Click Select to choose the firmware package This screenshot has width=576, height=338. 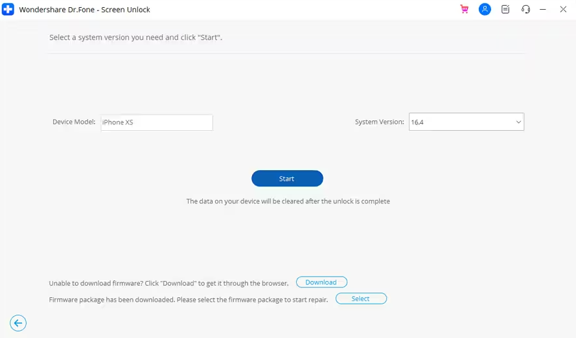point(361,299)
